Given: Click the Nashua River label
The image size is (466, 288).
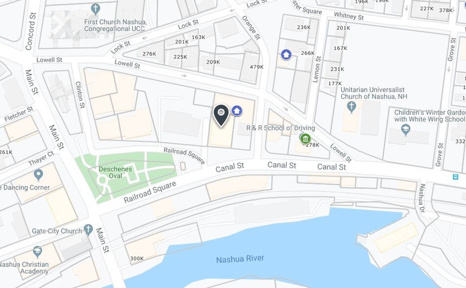Looking at the screenshot, I should pos(240,259).
